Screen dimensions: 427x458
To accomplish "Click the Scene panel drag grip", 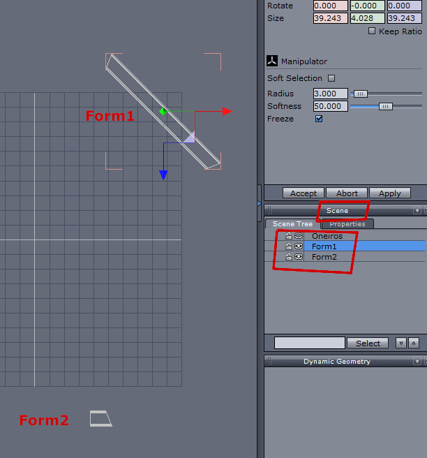I will [x=269, y=210].
